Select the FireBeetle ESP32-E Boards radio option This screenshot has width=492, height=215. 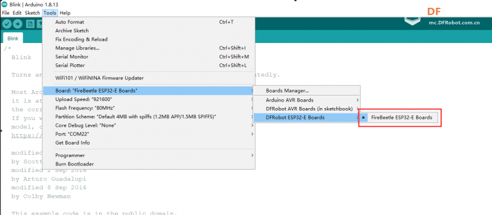398,118
